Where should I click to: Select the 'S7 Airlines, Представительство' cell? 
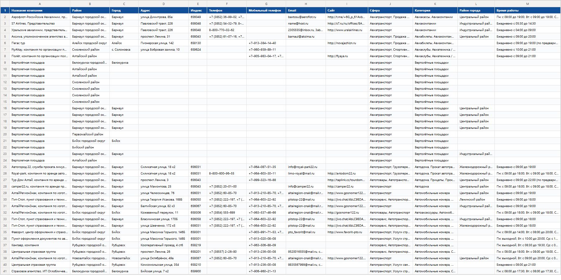(40, 24)
